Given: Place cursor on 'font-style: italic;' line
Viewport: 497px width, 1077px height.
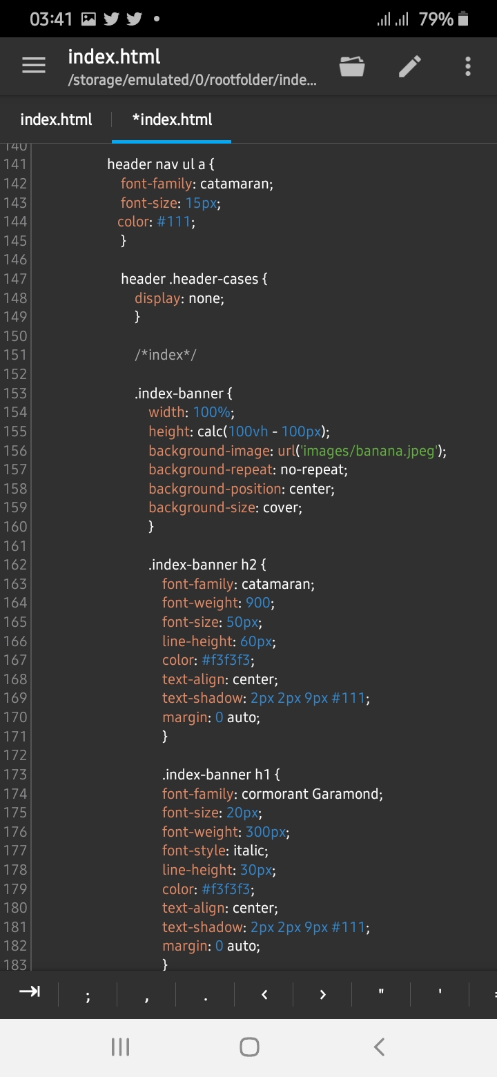Looking at the screenshot, I should point(215,851).
